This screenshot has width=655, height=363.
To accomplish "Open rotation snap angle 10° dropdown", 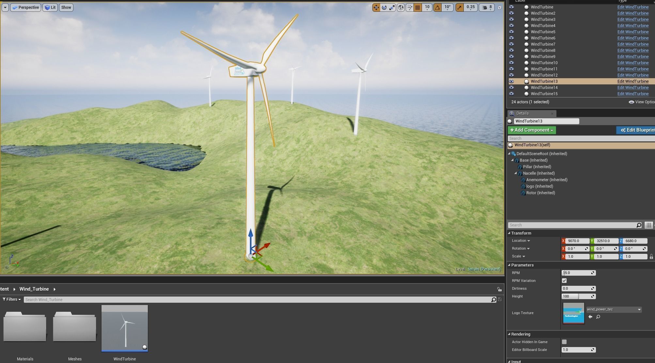I will [447, 7].
